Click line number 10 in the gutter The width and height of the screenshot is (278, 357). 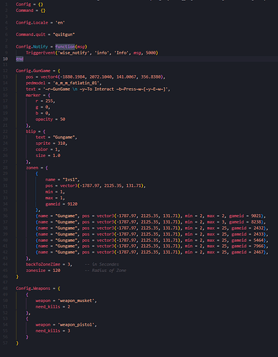tap(5, 59)
